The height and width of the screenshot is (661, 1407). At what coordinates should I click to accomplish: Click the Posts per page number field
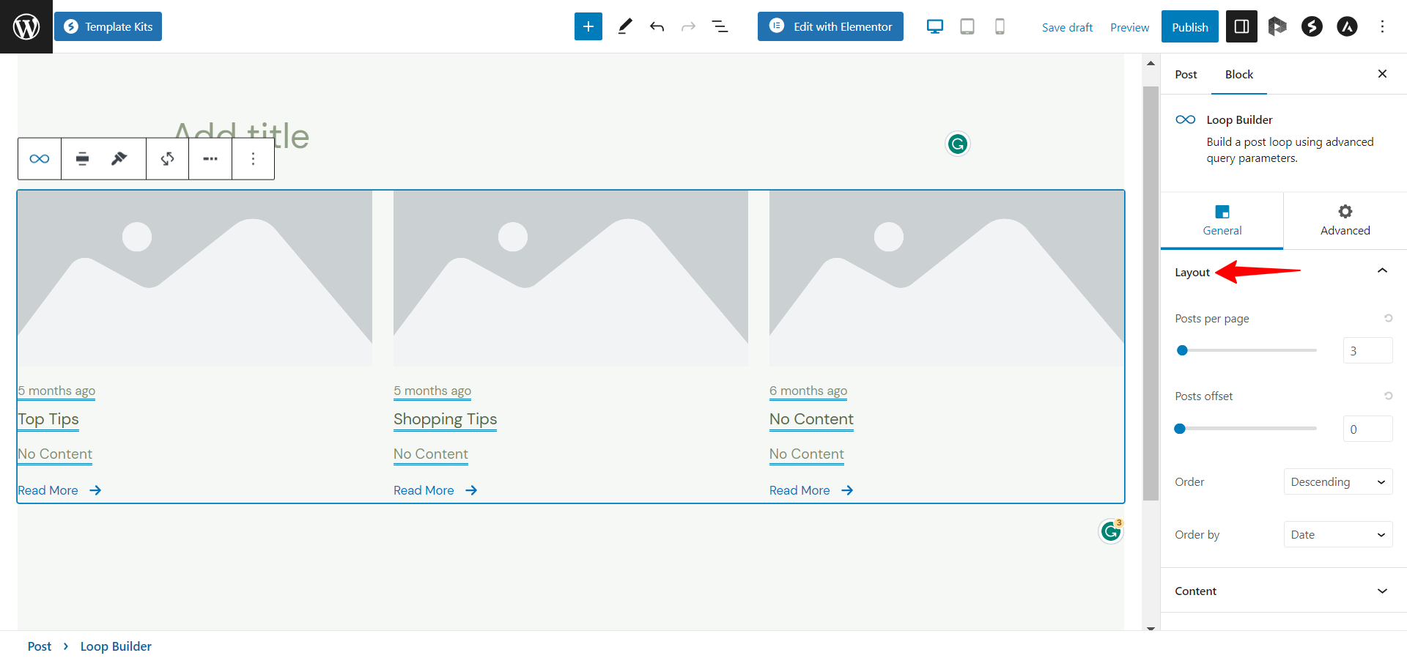pyautogui.click(x=1367, y=350)
